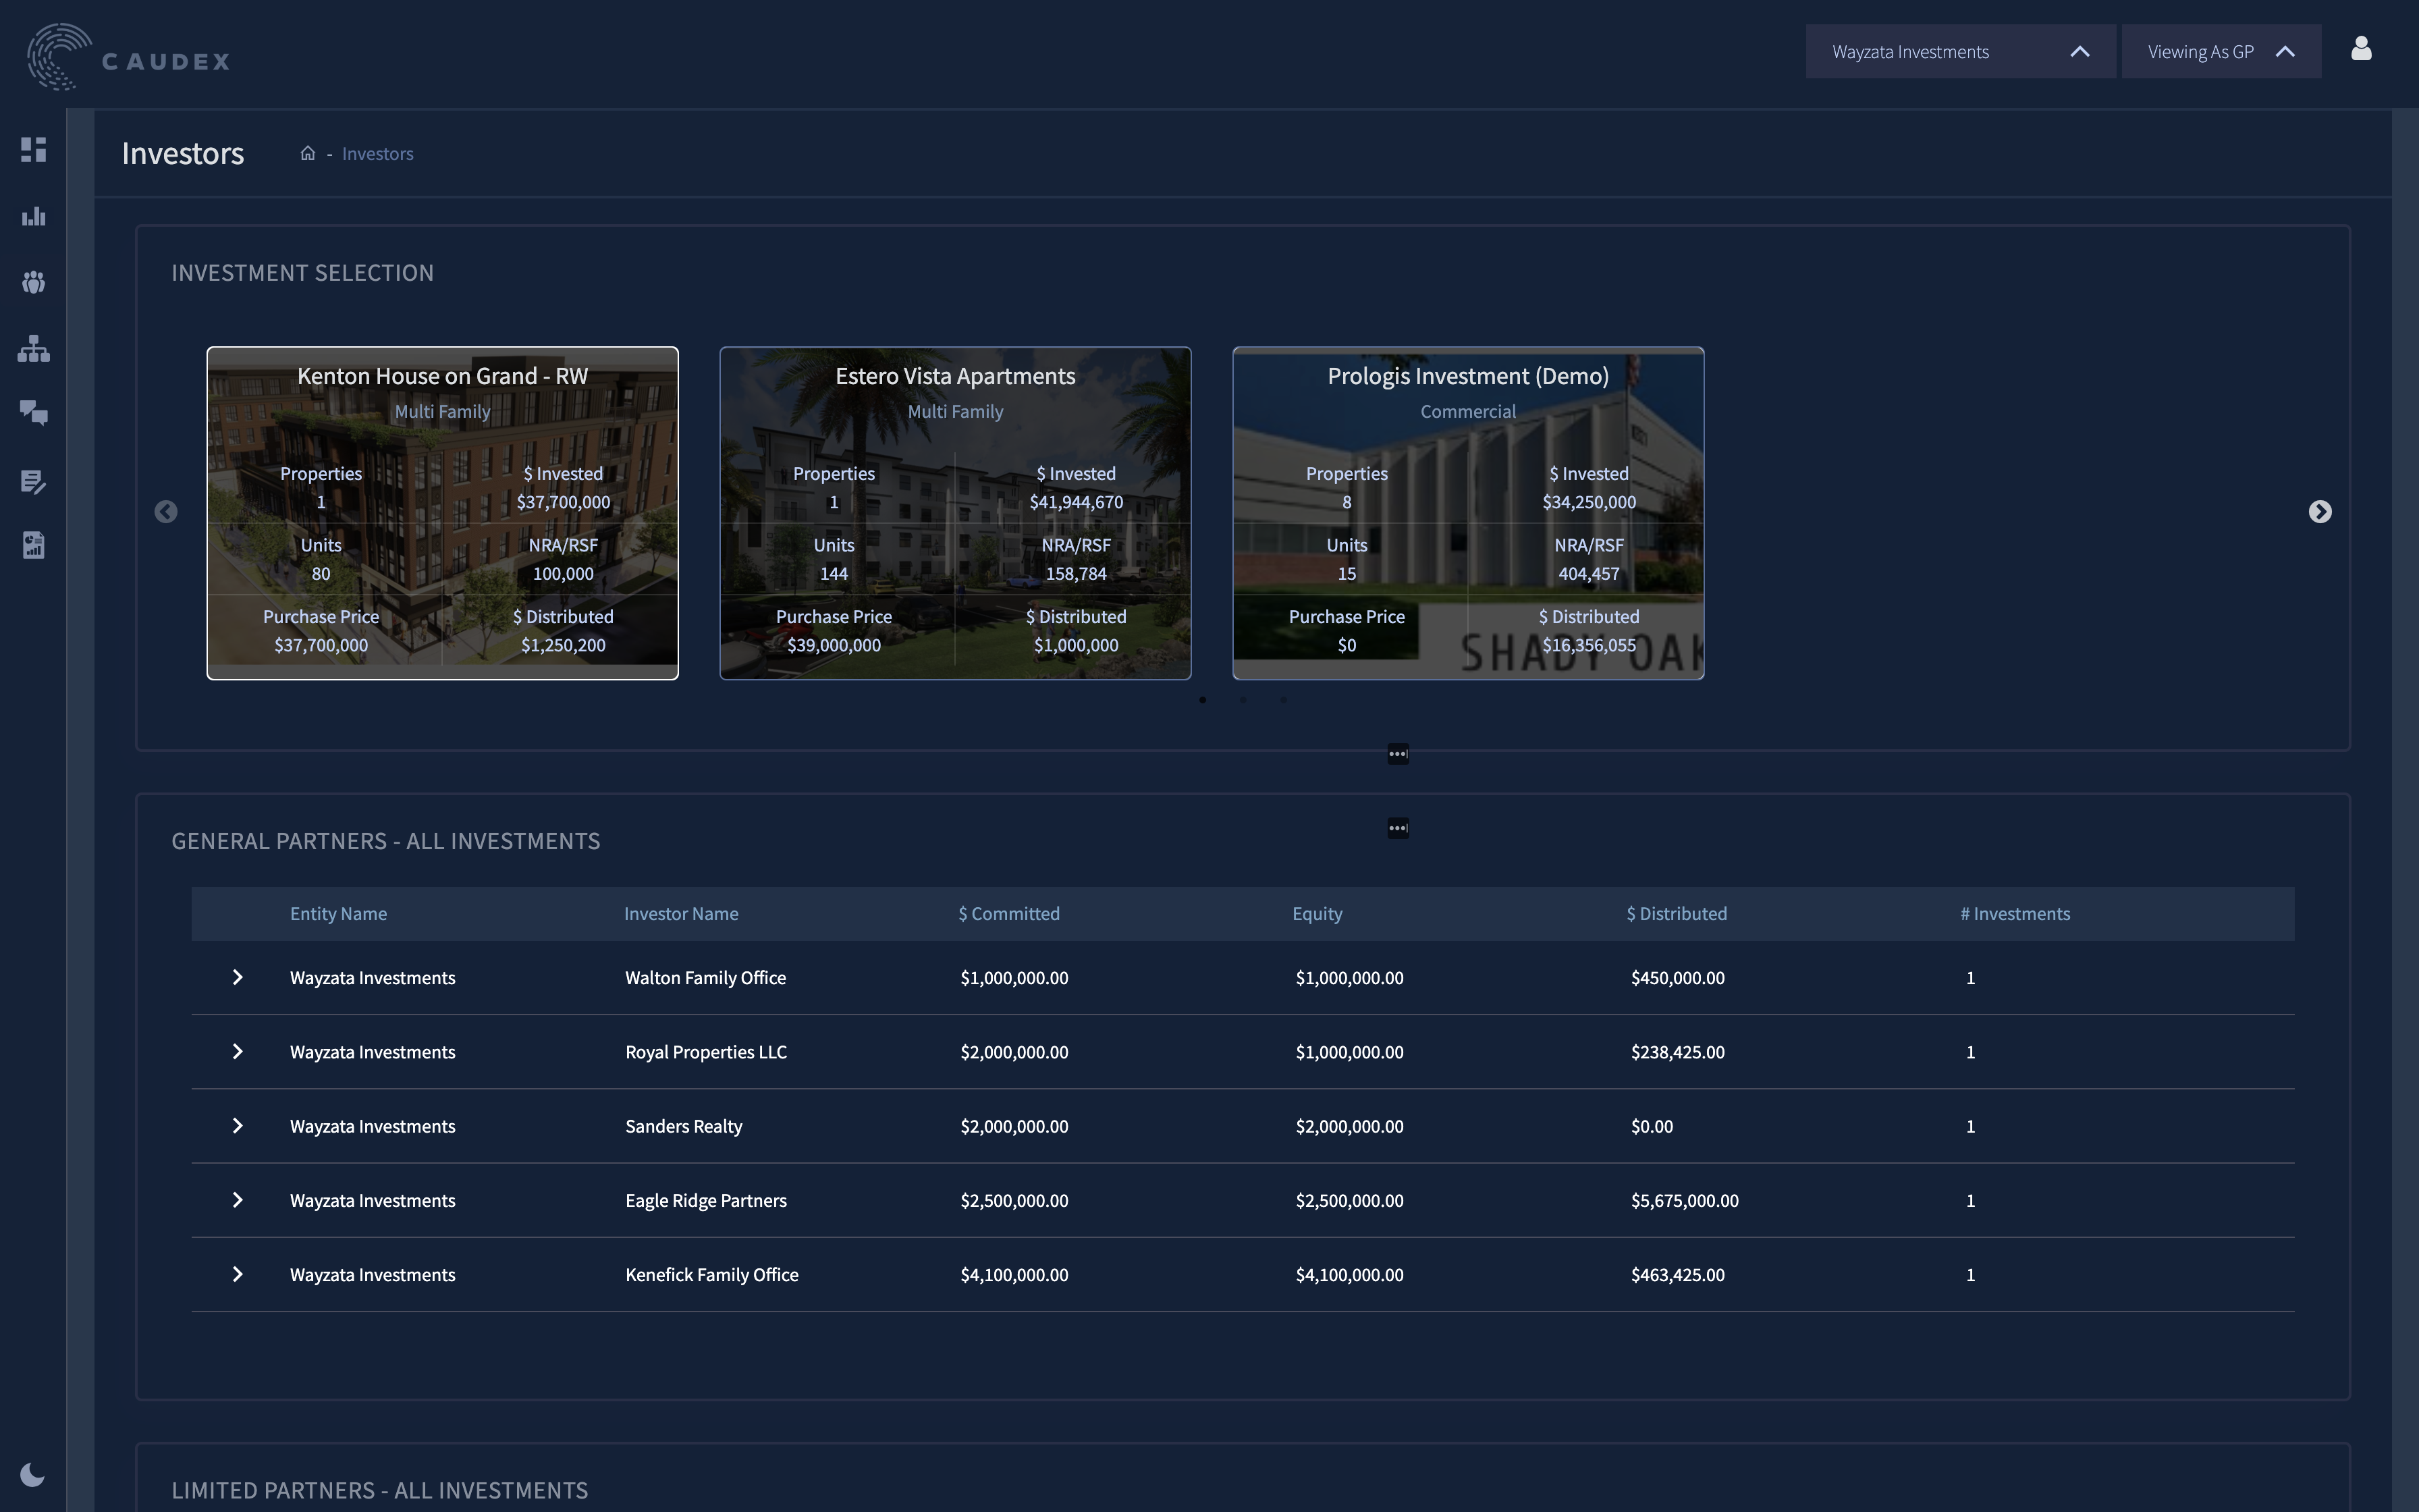The height and width of the screenshot is (1512, 2419).
Task: Open the Viewing As GP dropdown
Action: click(2220, 52)
